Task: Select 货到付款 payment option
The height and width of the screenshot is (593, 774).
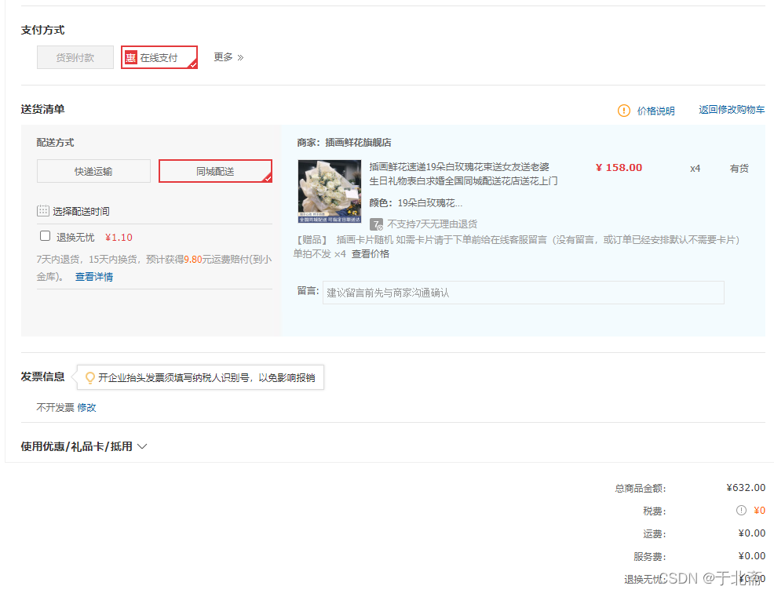Action: click(x=75, y=57)
